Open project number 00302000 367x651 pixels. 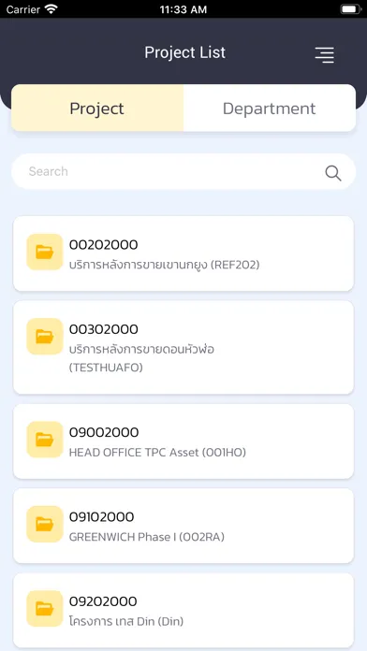(104, 329)
